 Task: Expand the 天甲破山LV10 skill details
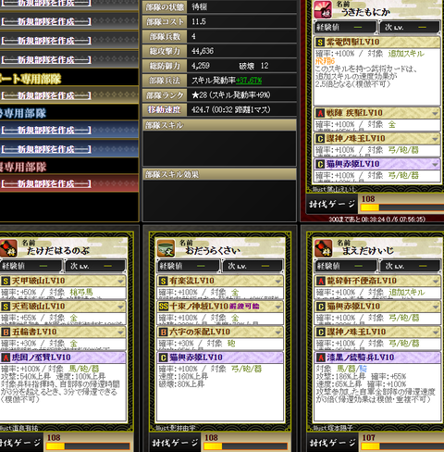[x=120, y=281]
